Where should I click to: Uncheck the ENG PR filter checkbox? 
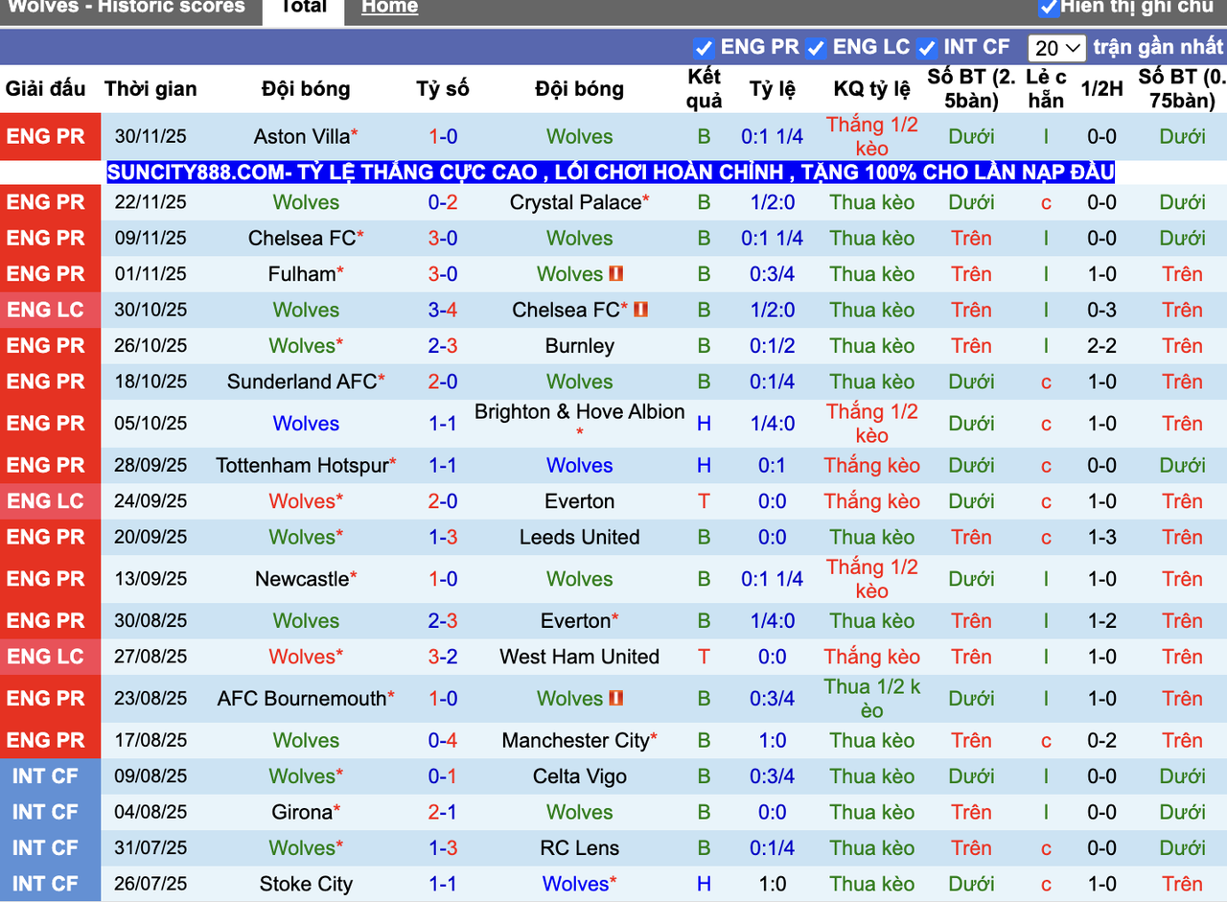pyautogui.click(x=704, y=48)
